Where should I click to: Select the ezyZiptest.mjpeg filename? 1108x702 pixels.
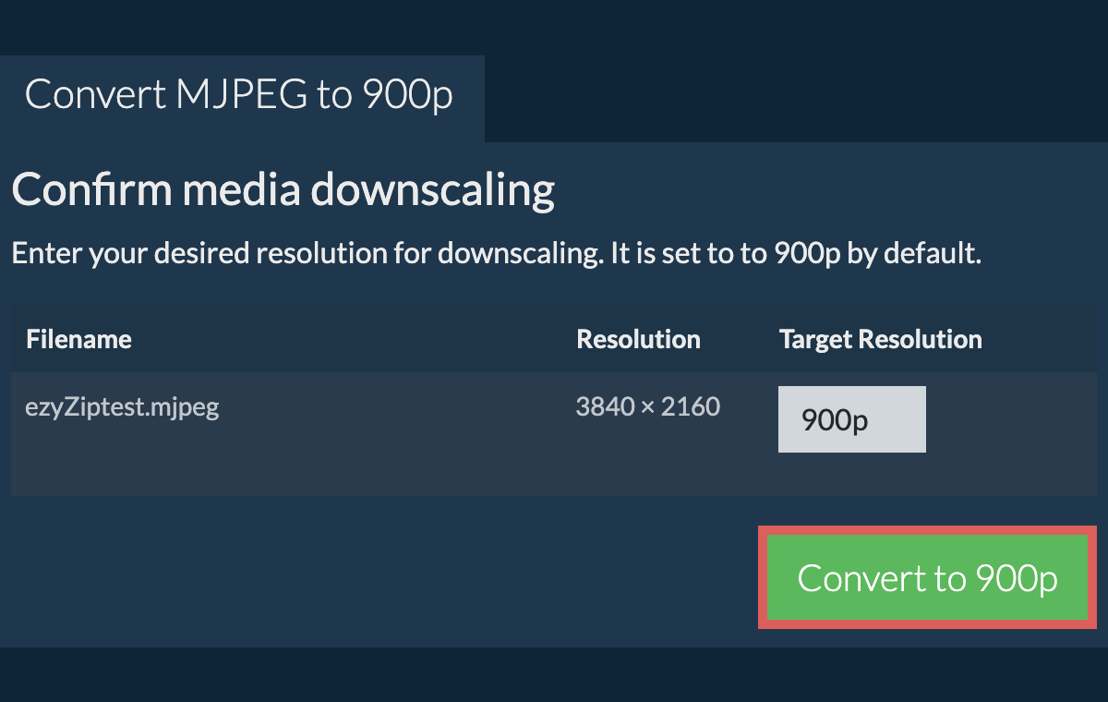point(122,406)
